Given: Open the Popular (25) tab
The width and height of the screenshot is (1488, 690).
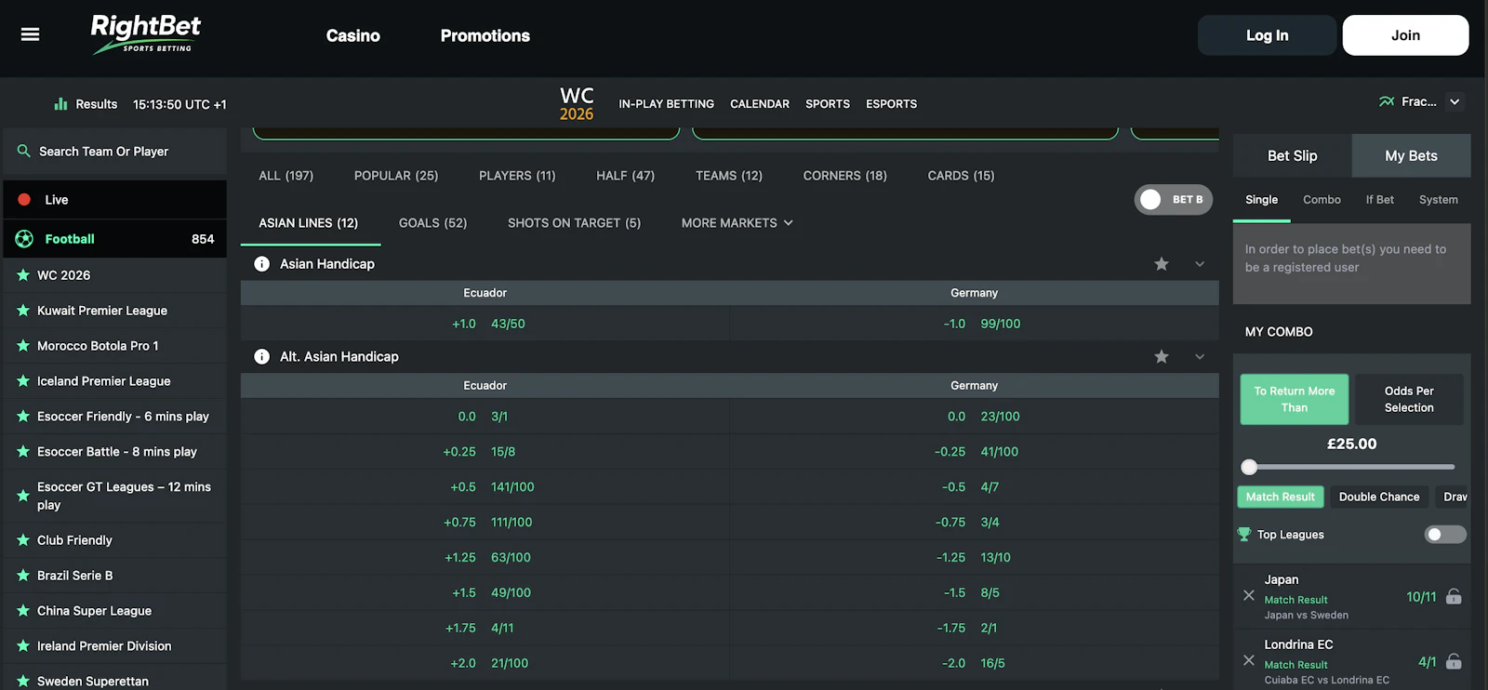Looking at the screenshot, I should click(x=396, y=176).
